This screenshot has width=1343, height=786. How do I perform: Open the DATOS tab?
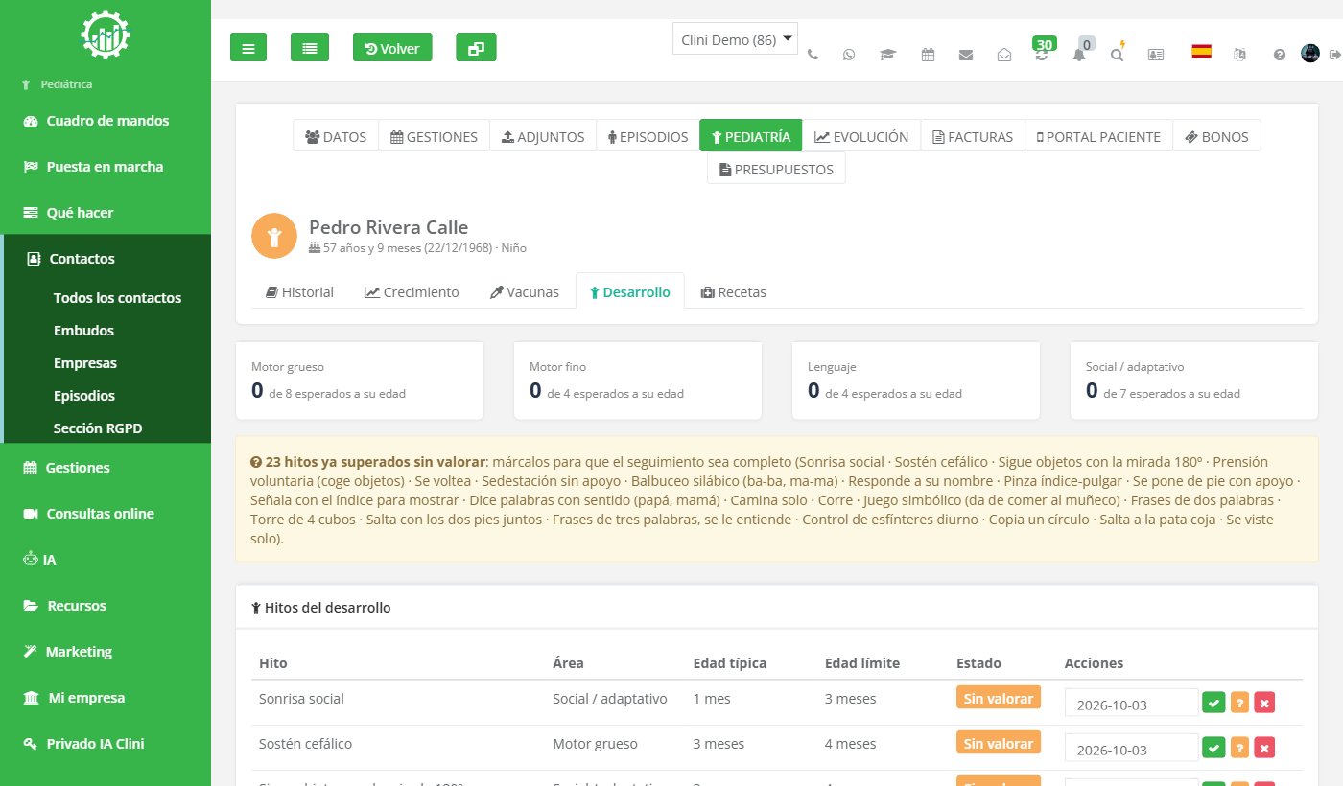click(x=336, y=136)
